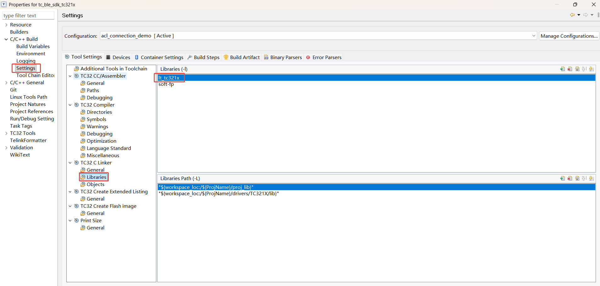Open the Logging page
This screenshot has height=286, width=600.
tap(26, 61)
